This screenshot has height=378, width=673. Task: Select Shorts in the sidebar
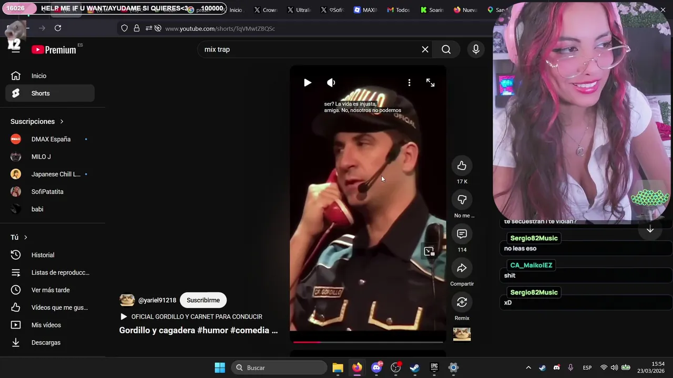(50, 93)
